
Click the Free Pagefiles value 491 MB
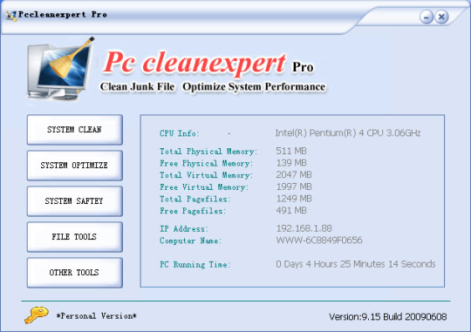tap(291, 210)
